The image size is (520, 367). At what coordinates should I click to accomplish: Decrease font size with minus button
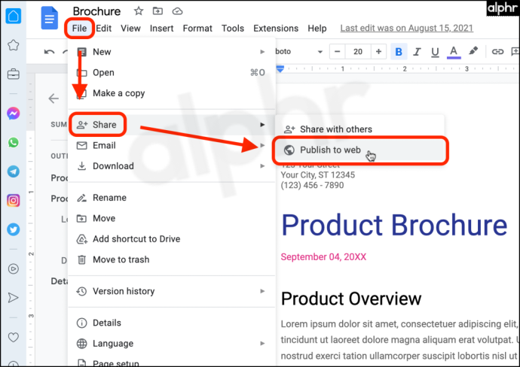pos(338,52)
